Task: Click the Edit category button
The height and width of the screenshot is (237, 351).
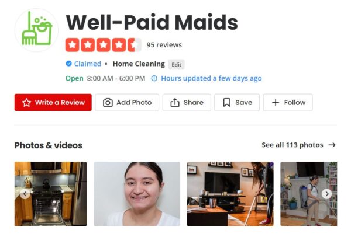Action: pyautogui.click(x=177, y=65)
